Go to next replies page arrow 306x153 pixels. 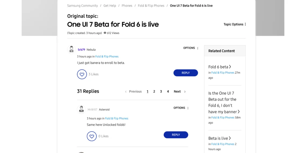point(185,92)
